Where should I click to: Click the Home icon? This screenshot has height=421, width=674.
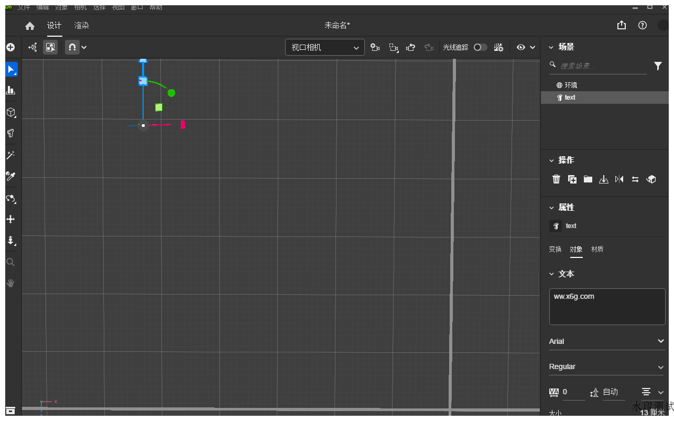30,26
